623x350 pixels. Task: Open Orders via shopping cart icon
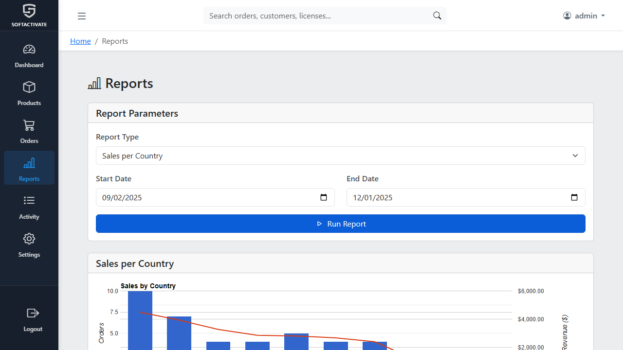pyautogui.click(x=29, y=125)
